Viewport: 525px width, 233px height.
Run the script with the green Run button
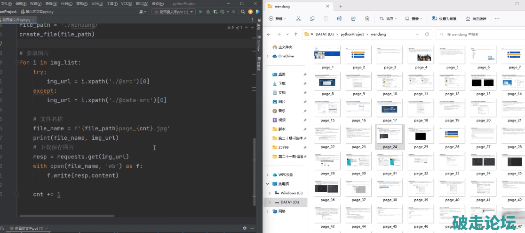201,12
